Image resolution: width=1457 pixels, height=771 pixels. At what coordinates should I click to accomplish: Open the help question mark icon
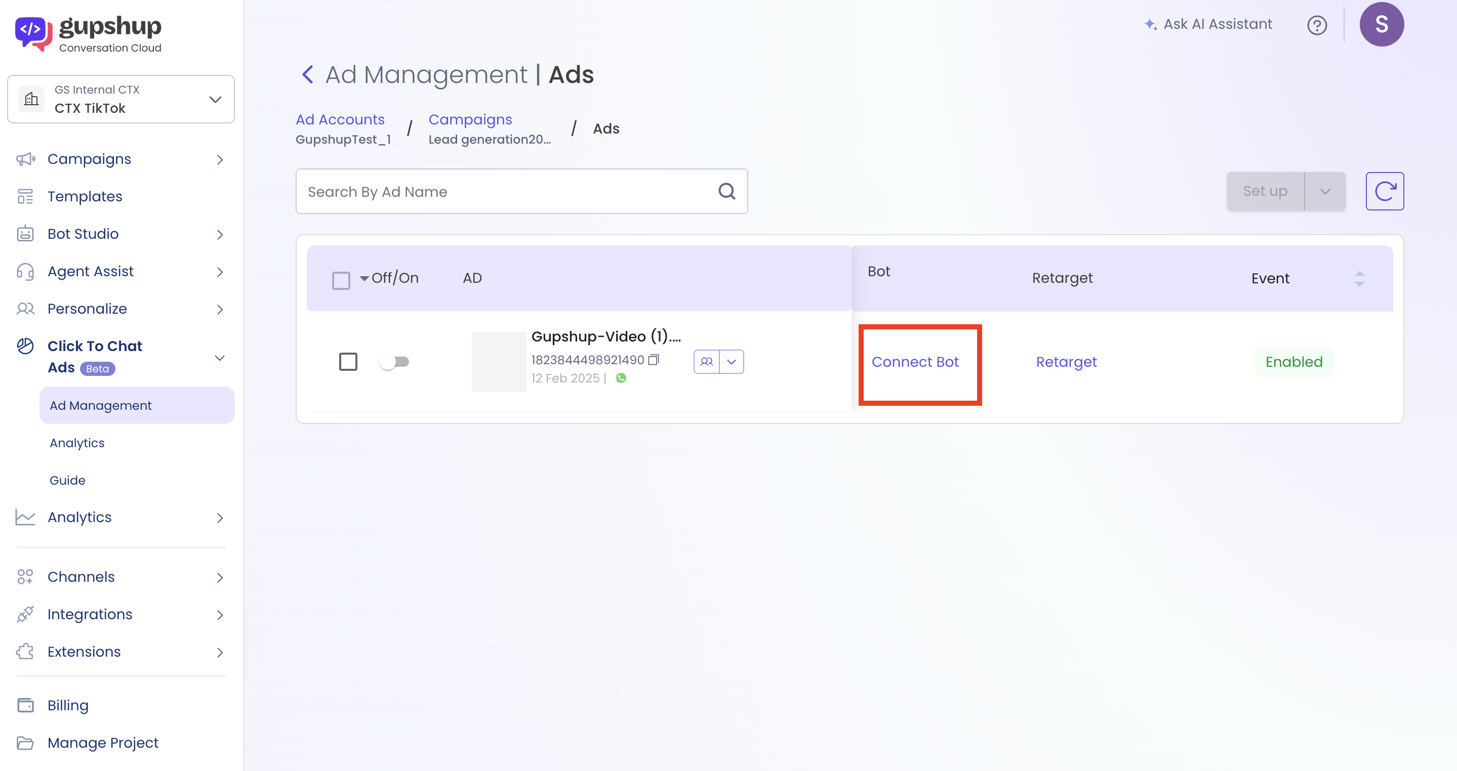pos(1317,25)
